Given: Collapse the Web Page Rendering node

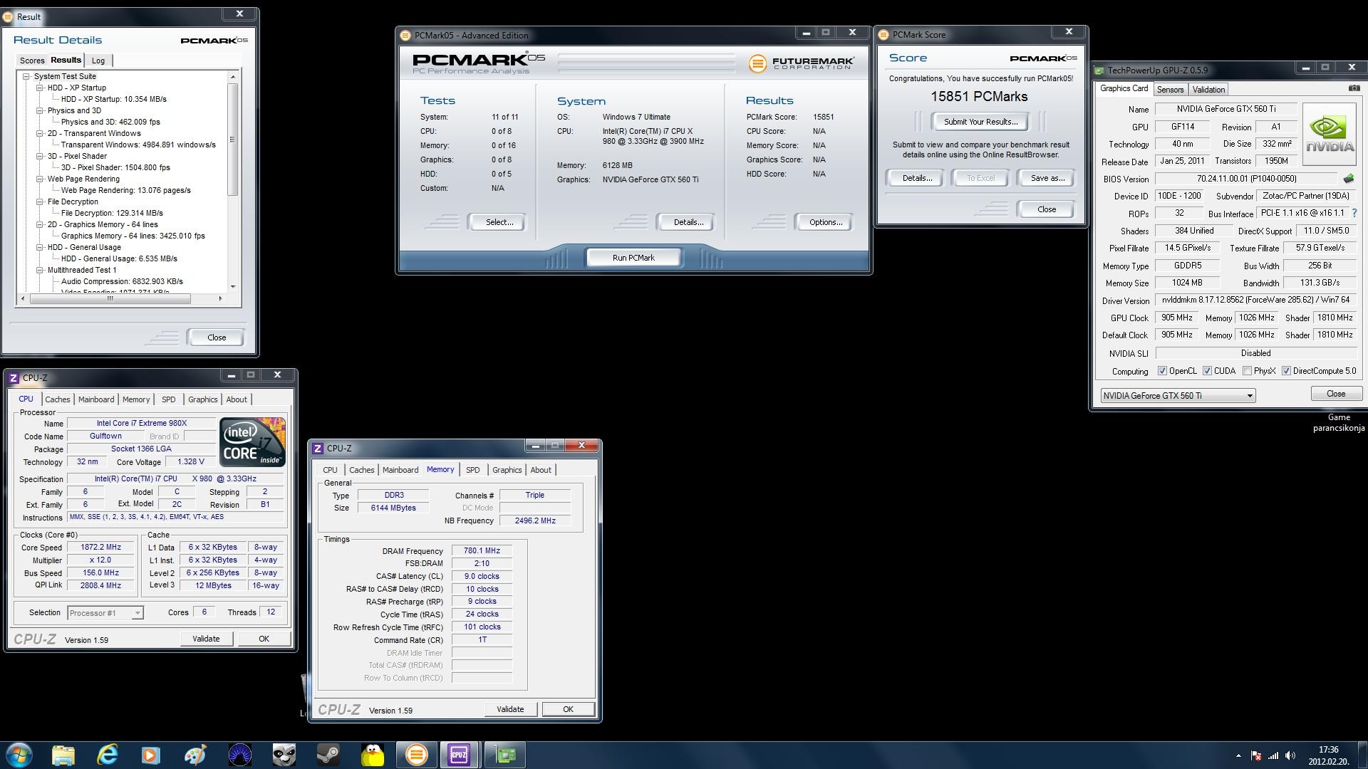Looking at the screenshot, I should pos(40,179).
